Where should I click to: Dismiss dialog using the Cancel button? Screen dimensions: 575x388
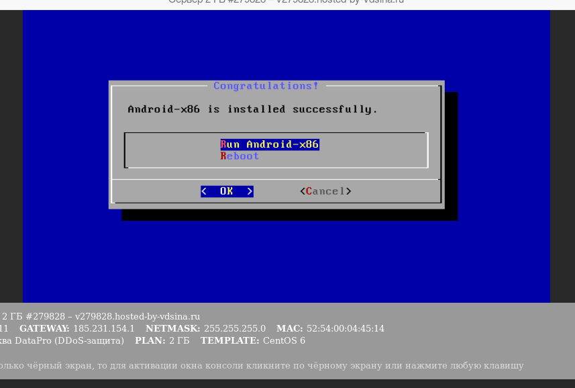pos(325,191)
